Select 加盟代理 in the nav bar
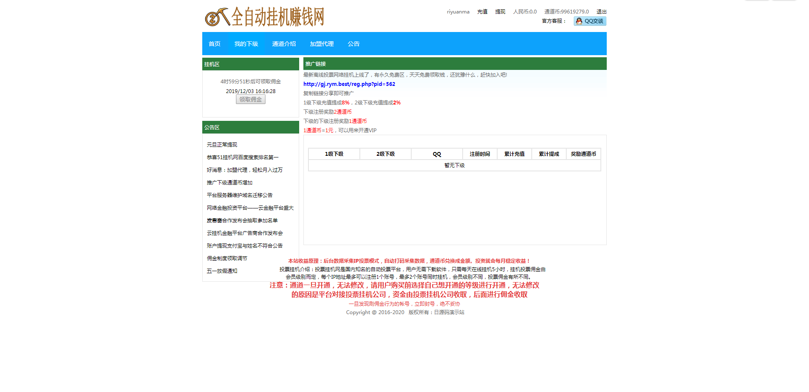The height and width of the screenshot is (392, 809). coord(321,44)
